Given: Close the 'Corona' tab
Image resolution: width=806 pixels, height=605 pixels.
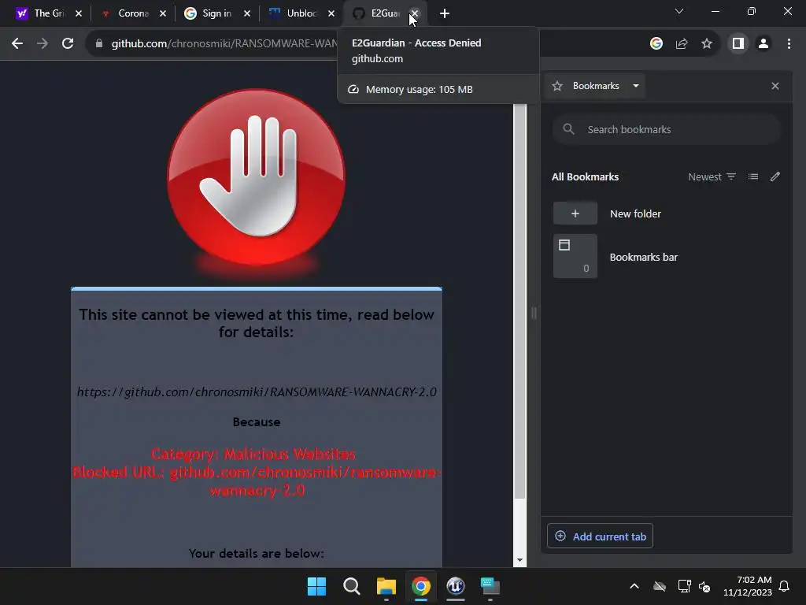Looking at the screenshot, I should 163,14.
